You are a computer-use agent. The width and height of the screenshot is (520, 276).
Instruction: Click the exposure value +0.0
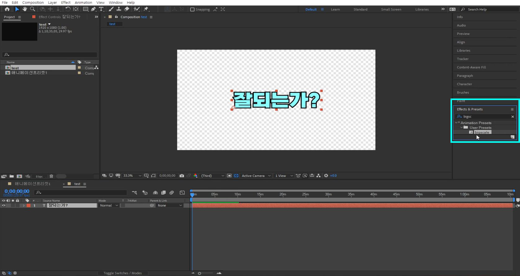tap(334, 176)
